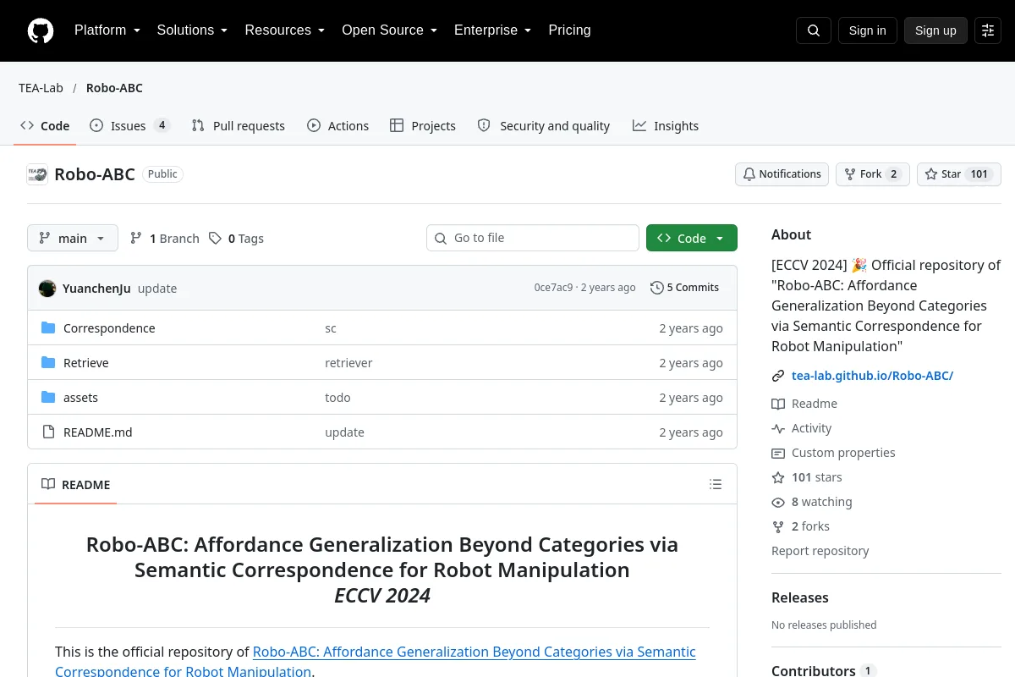Image resolution: width=1015 pixels, height=677 pixels.
Task: Click YuanchenJu's commit author avatar
Action: pos(47,289)
